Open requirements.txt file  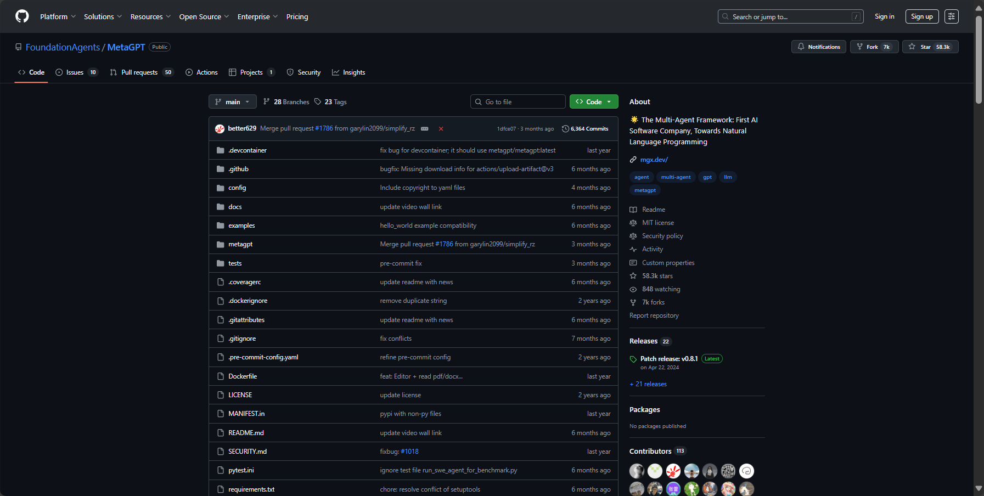(x=251, y=489)
